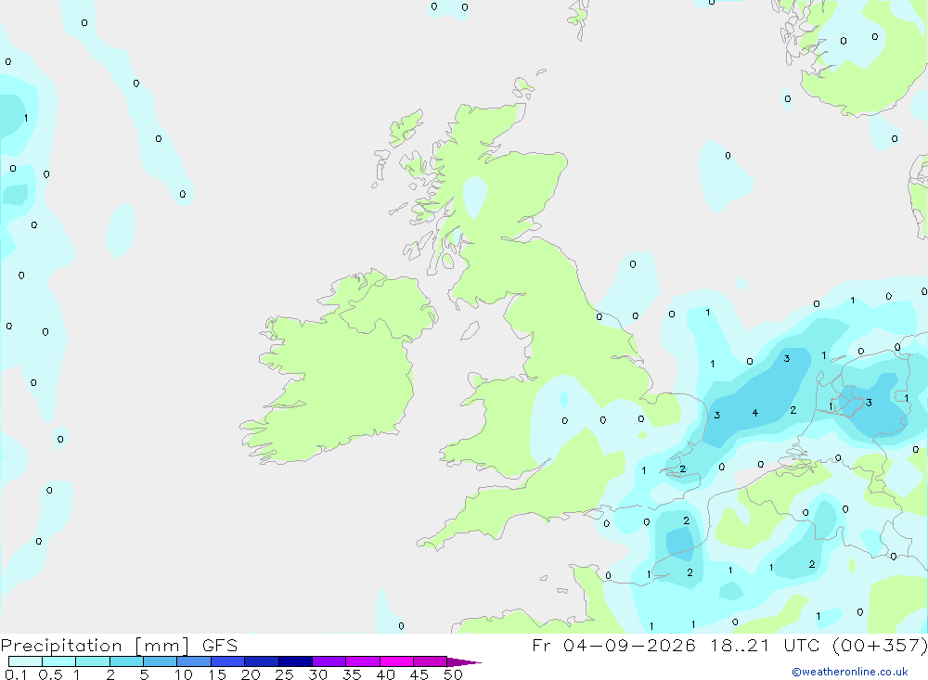928x680 pixels.
Task: Click the "0.1" legend scale label
Action: pyautogui.click(x=16, y=674)
